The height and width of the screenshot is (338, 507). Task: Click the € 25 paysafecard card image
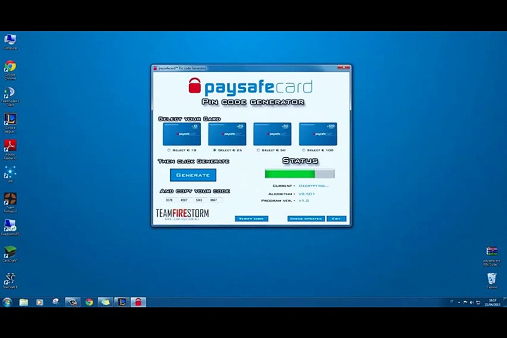click(x=227, y=134)
